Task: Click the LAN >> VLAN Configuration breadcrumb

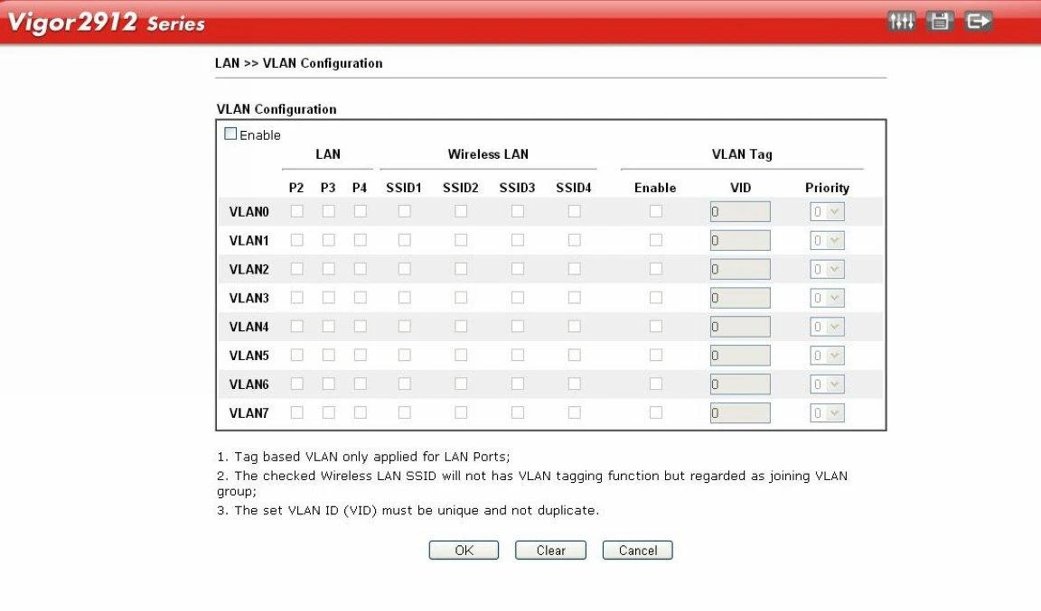Action: (x=299, y=62)
